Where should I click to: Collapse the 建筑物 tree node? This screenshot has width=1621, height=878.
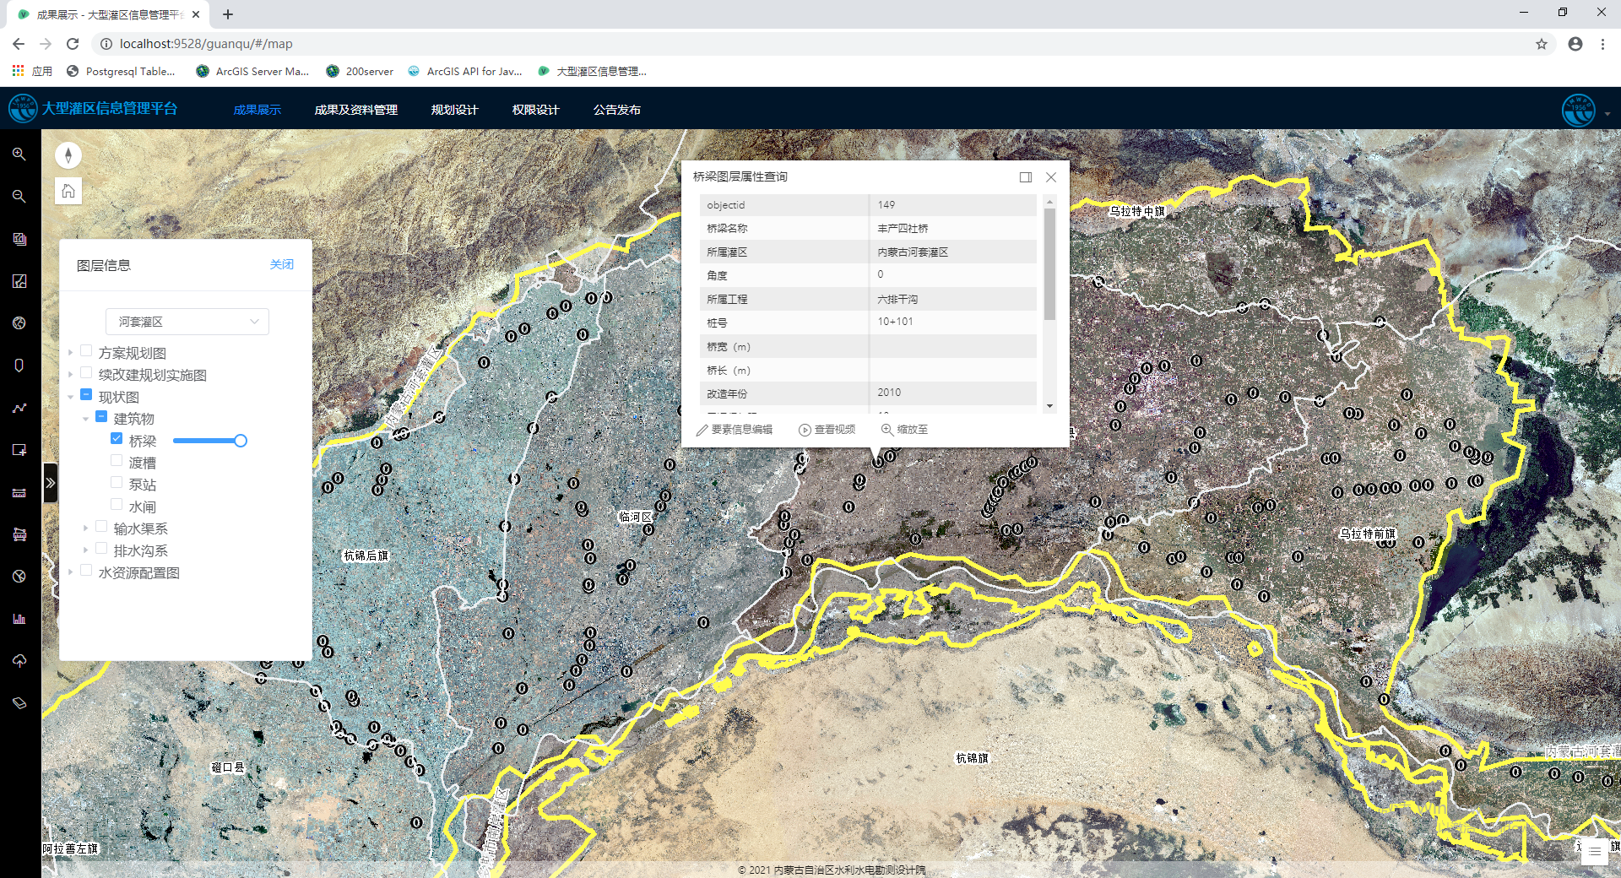tap(86, 418)
